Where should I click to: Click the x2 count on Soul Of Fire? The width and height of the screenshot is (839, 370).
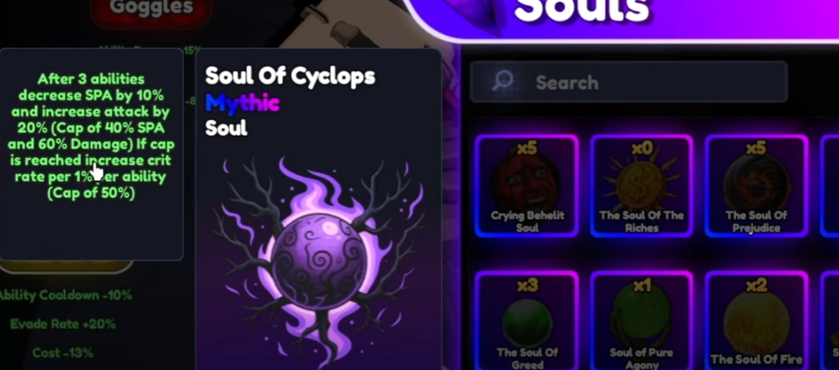756,285
